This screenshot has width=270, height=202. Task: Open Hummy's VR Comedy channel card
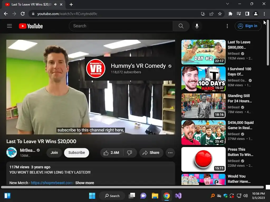tap(130, 69)
